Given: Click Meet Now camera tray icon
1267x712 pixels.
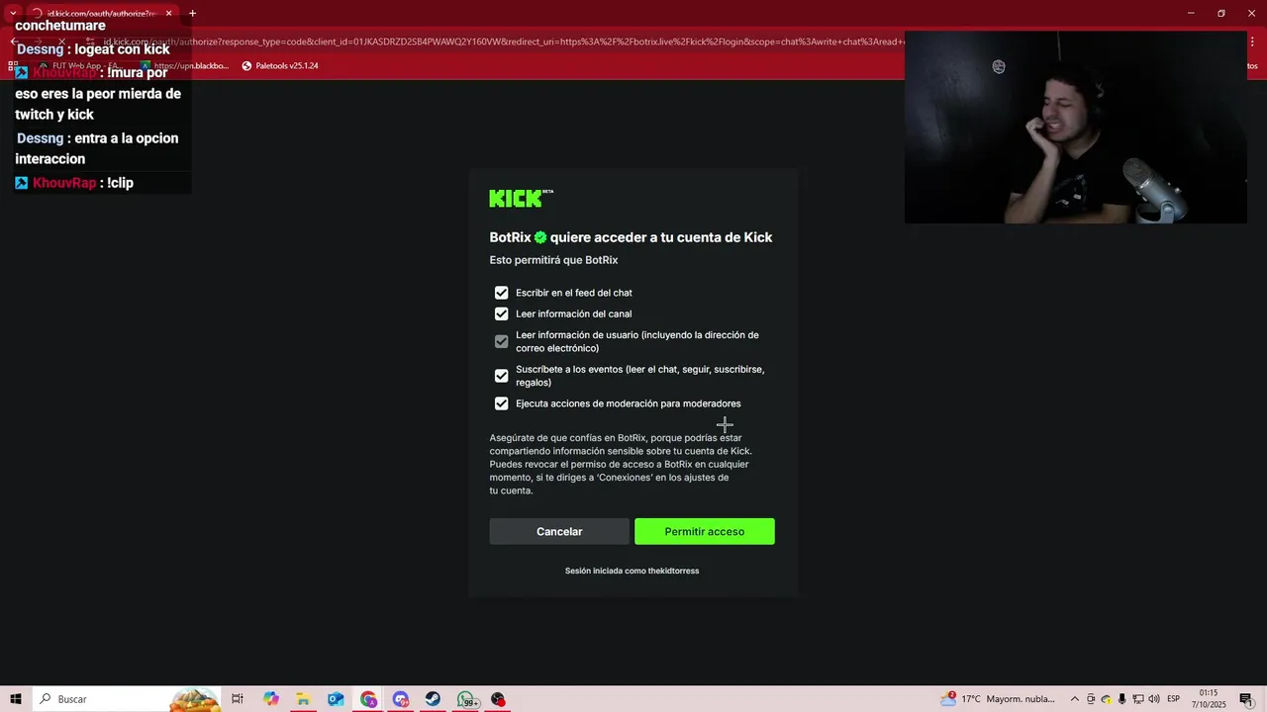Looking at the screenshot, I should pyautogui.click(x=1091, y=699).
